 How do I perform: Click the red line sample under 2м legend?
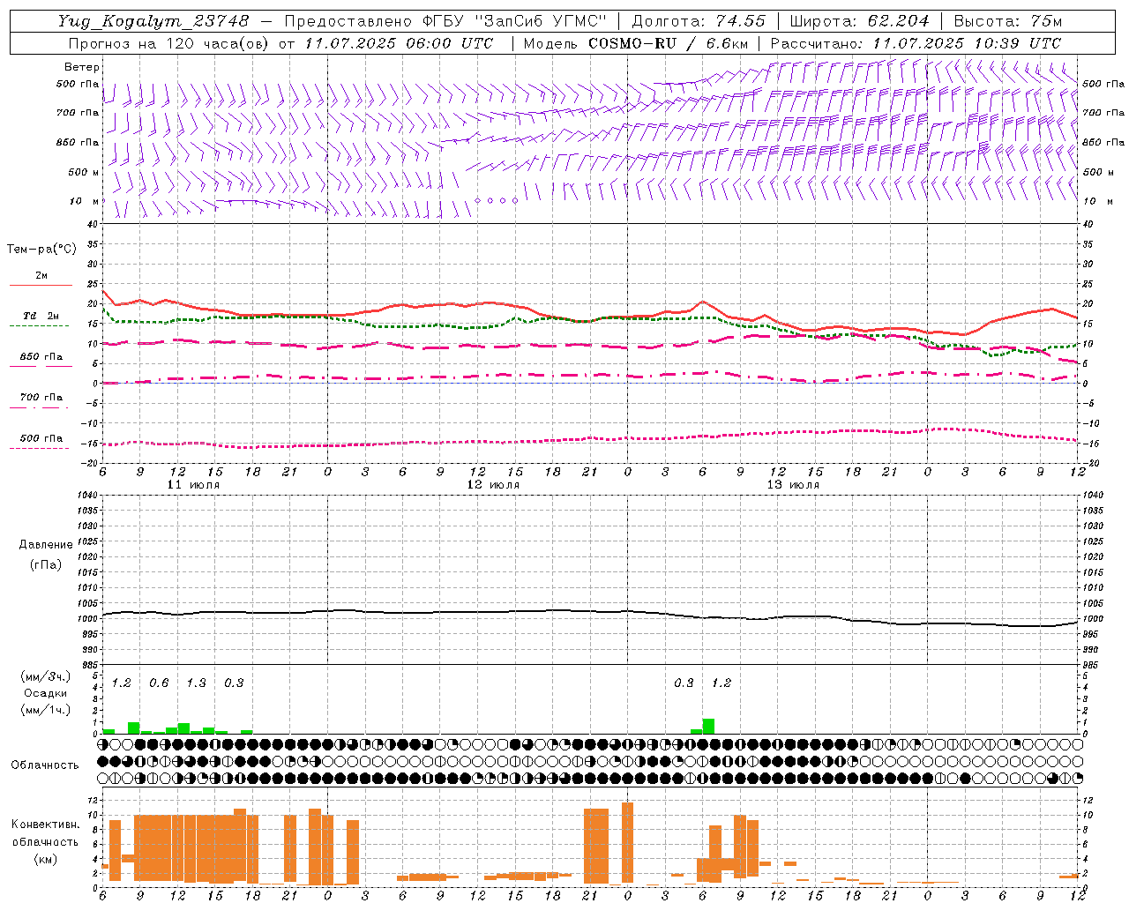[41, 285]
